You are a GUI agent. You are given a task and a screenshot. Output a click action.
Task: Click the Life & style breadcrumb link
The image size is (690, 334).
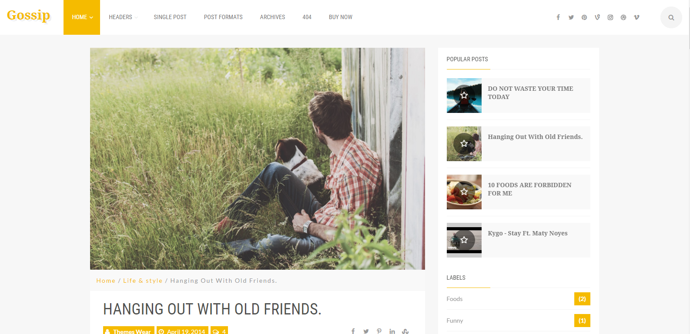[143, 281]
